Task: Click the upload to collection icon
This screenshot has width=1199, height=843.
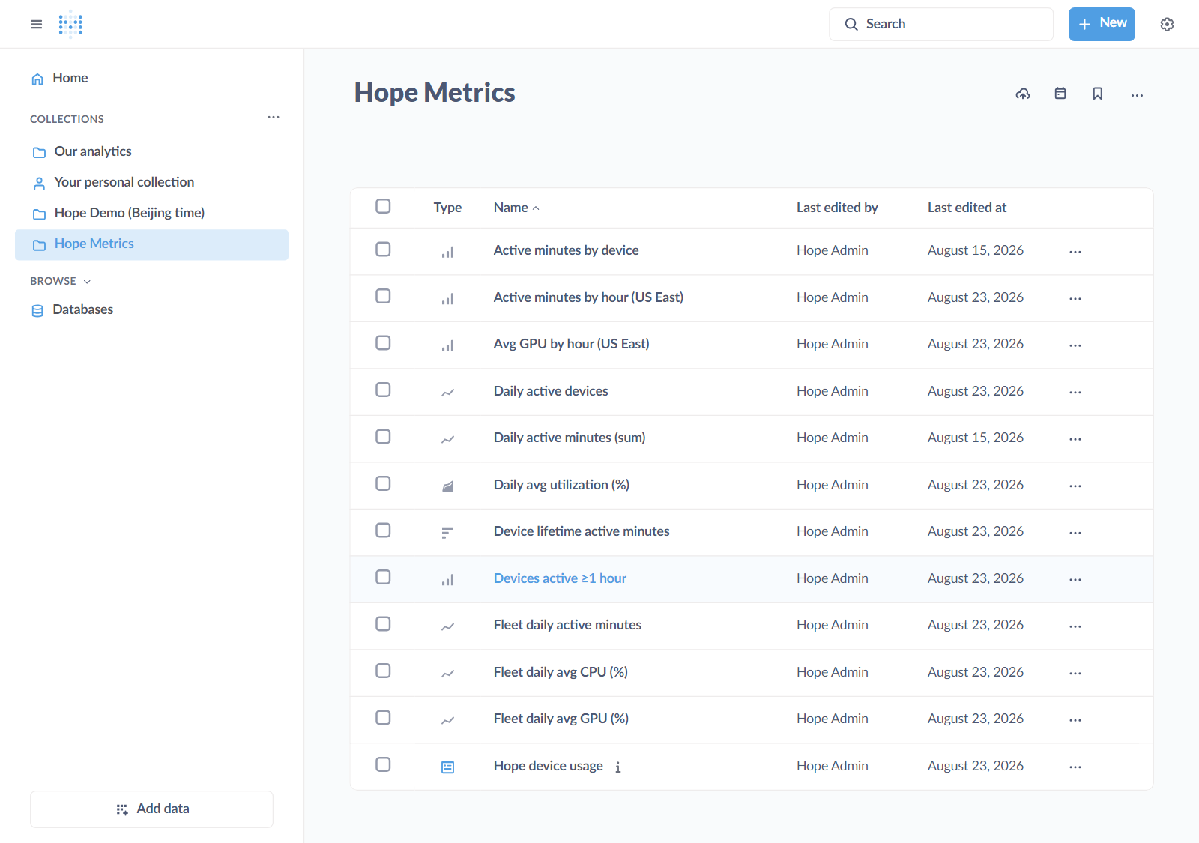Action: [x=1023, y=94]
